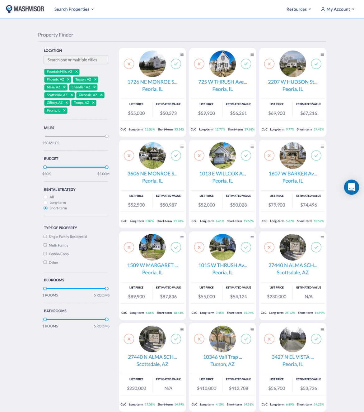The height and width of the screenshot is (412, 364).
Task: Remove the Fountain Hills, AZ location tag
Action: (x=77, y=72)
